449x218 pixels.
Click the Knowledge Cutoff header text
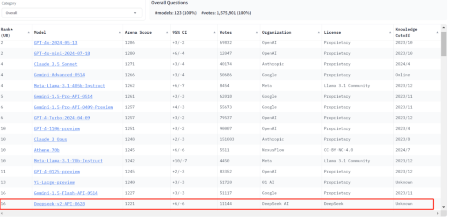click(406, 32)
